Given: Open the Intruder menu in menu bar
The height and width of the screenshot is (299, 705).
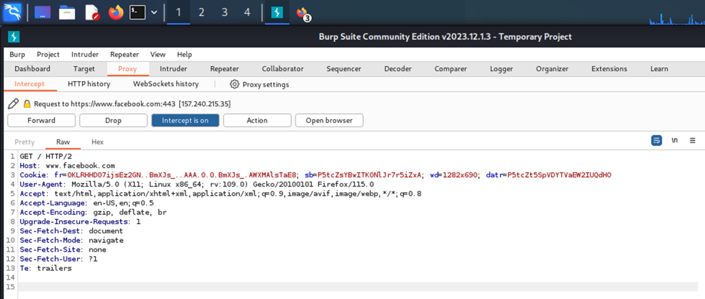Looking at the screenshot, I should pos(85,55).
